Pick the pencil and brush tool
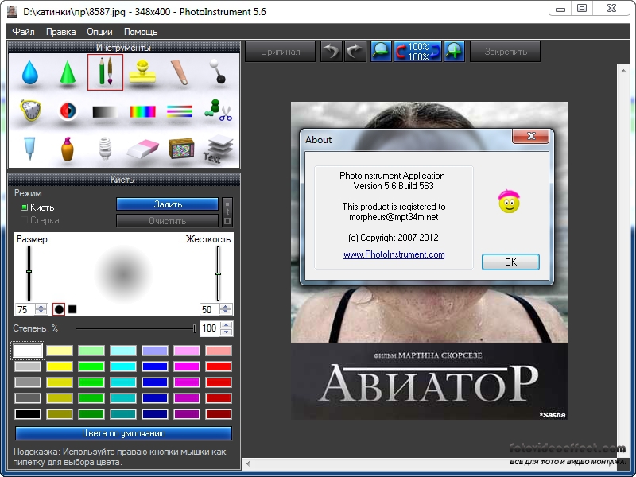Screen dimensions: 636x477 (105, 72)
